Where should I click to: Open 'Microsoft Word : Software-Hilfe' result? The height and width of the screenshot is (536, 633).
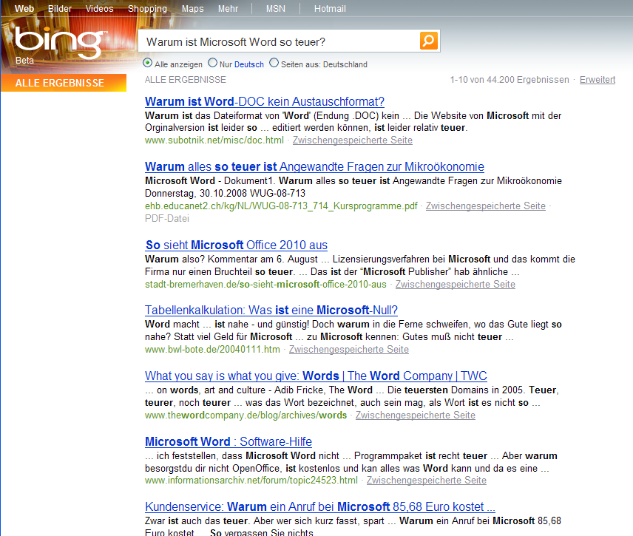(x=229, y=442)
